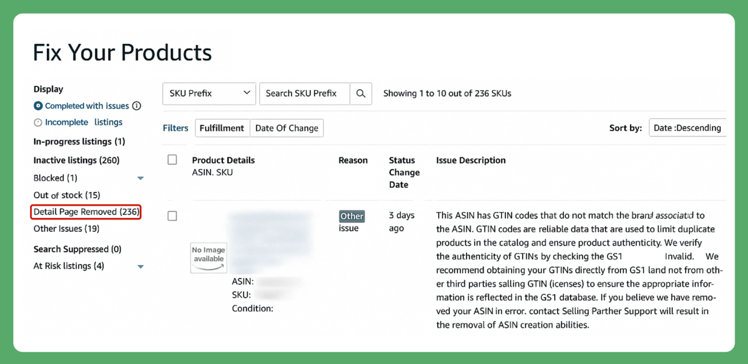Click the 'Sort by:' label
Screen dimensions: 748x364
pyautogui.click(x=625, y=128)
